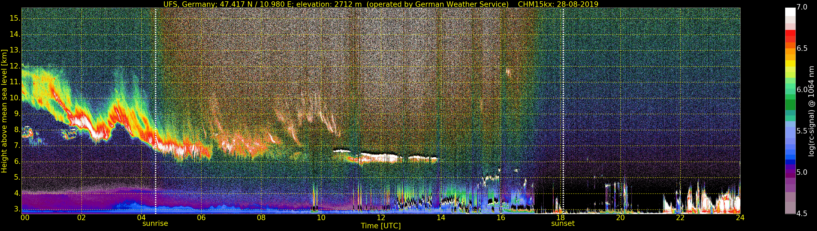The height and width of the screenshot is (231, 817).
Task: Click the "04" time tick label
Action: click(x=141, y=218)
